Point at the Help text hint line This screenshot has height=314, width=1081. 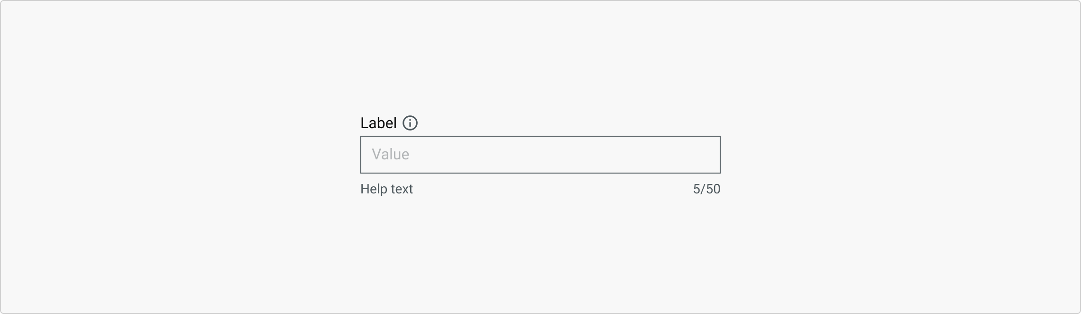point(386,189)
